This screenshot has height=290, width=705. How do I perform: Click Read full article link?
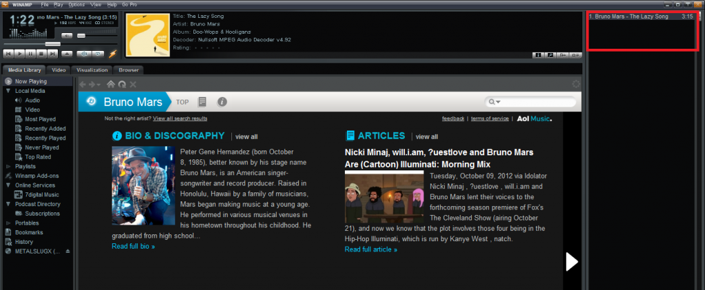pos(371,249)
